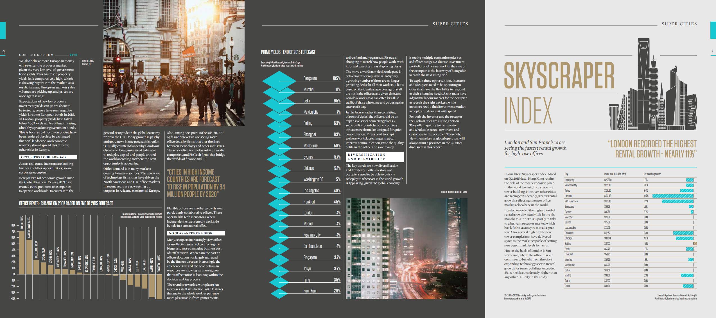Image resolution: width=716 pixels, height=318 pixels.
Task: Click the Beijing bar in office rents chart
Action: point(22,252)
